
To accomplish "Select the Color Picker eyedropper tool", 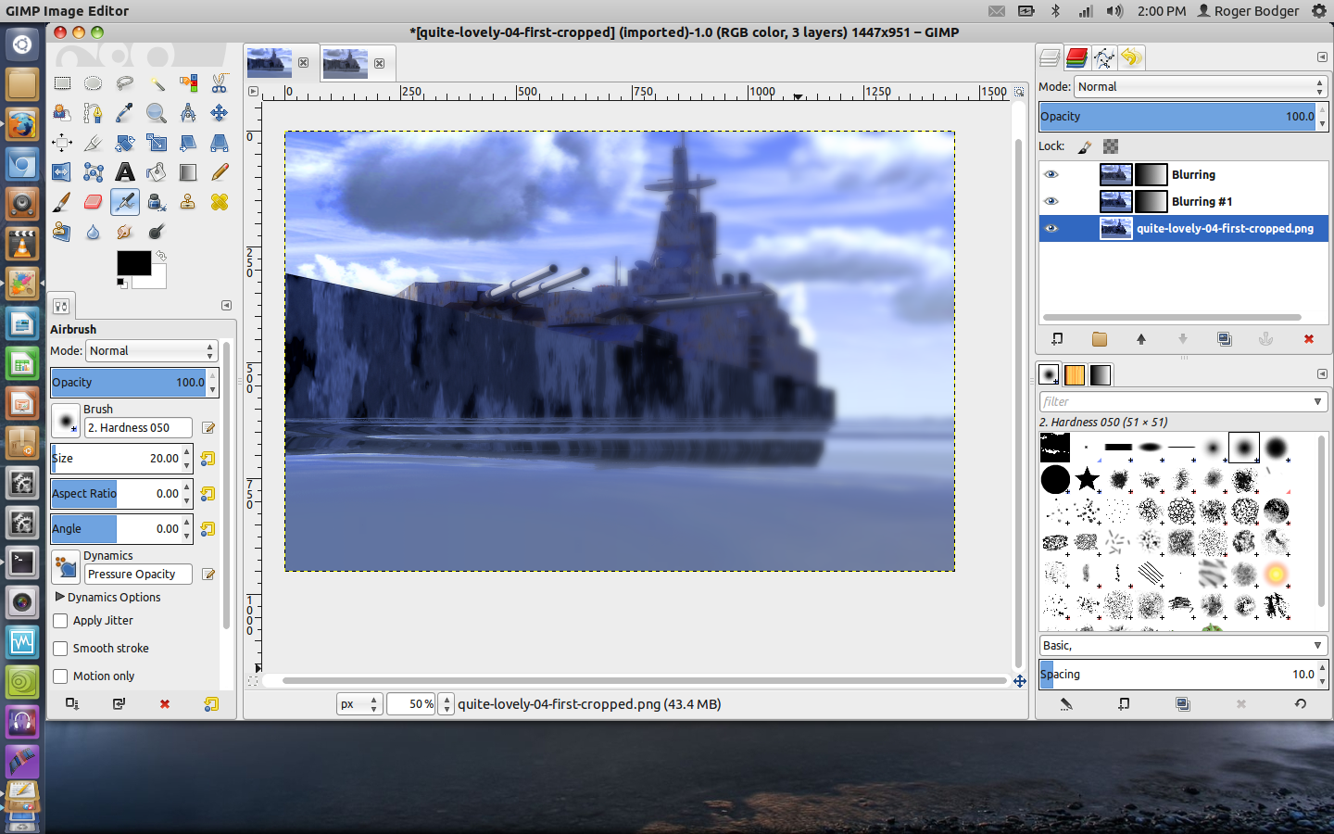I will pos(125,113).
